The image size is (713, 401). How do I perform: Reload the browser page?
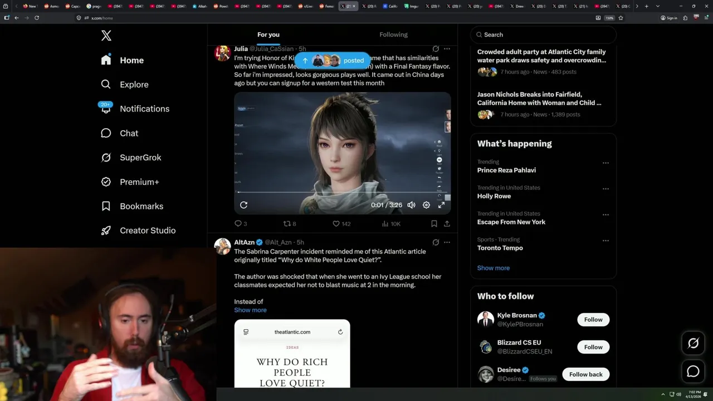point(37,18)
